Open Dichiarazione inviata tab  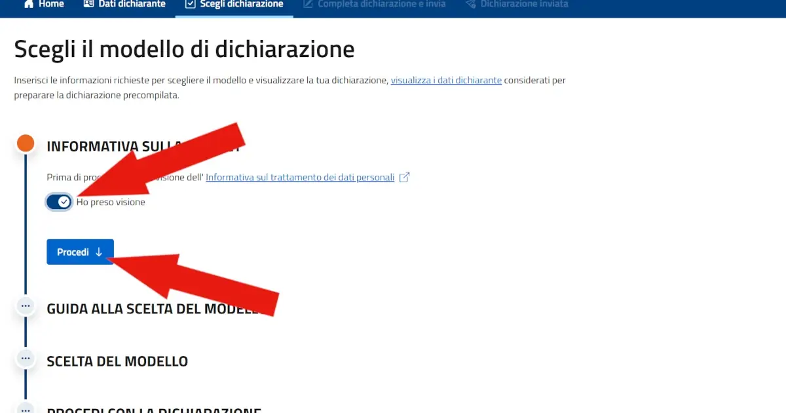pyautogui.click(x=517, y=5)
